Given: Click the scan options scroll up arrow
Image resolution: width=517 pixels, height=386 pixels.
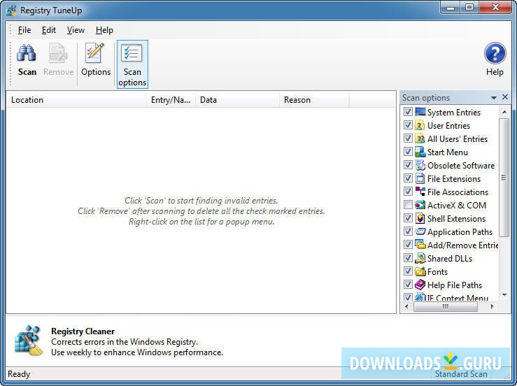Looking at the screenshot, I should 504,112.
